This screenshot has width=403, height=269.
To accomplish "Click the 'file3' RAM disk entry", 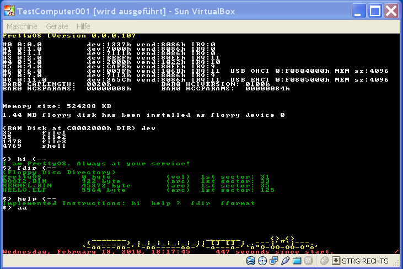I will [x=54, y=141].
